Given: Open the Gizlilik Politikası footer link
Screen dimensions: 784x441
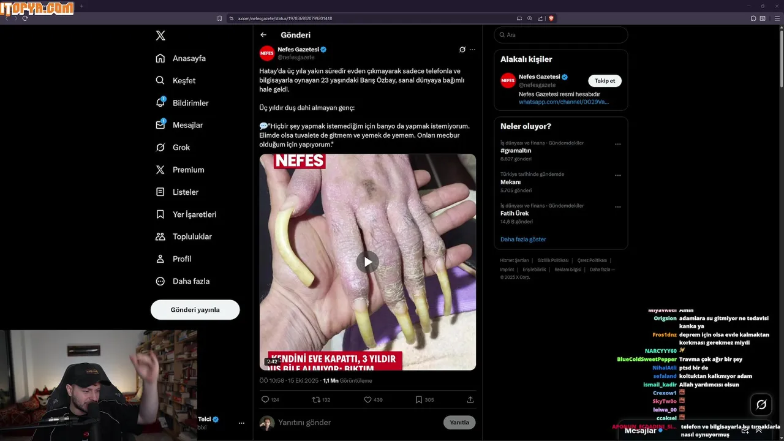Looking at the screenshot, I should click(x=553, y=260).
